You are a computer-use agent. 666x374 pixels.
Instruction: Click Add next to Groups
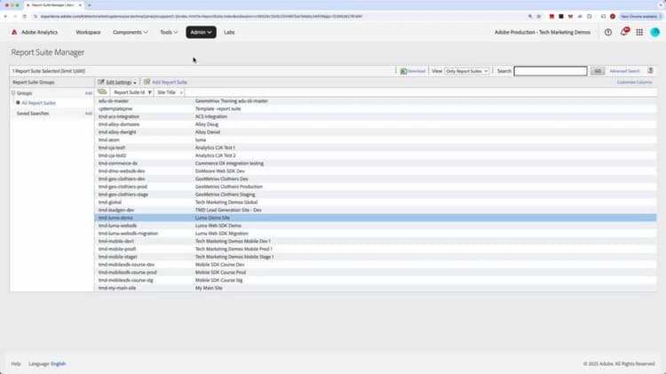88,93
